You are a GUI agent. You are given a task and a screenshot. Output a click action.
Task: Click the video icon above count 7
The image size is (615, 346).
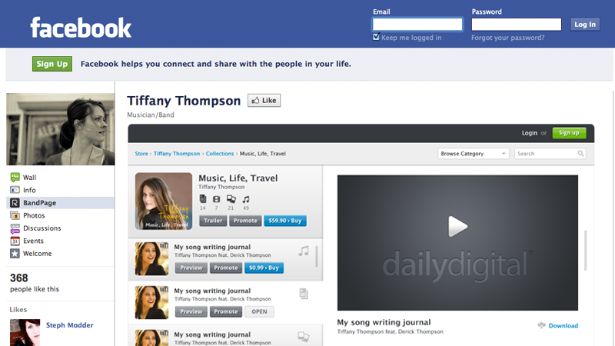(x=216, y=199)
